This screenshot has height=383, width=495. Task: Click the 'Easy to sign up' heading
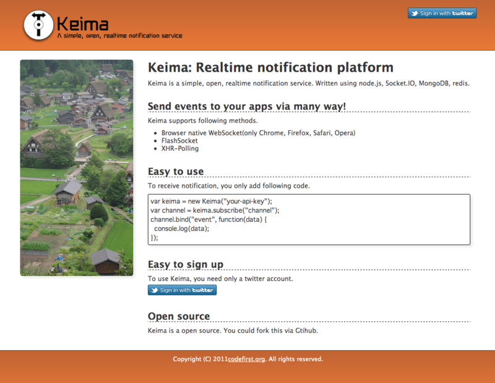[x=186, y=264]
